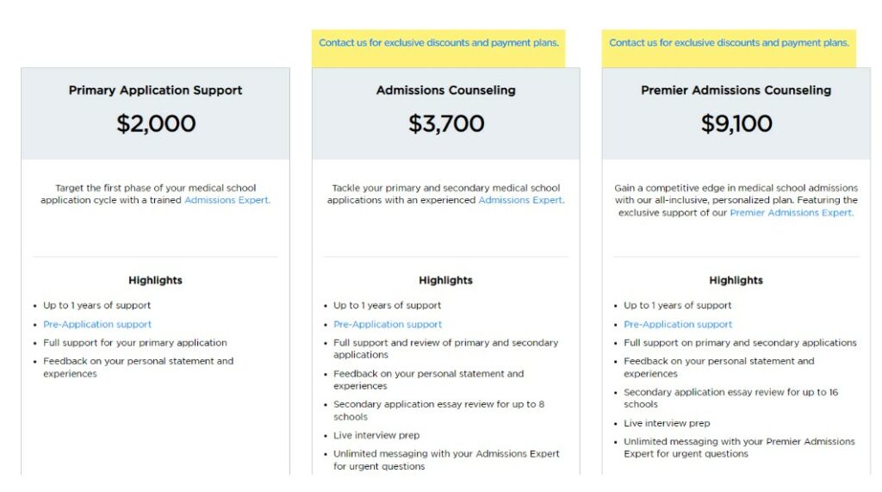Click Highlights heading in Primary Application Support card
This screenshot has width=882, height=492.
155,280
